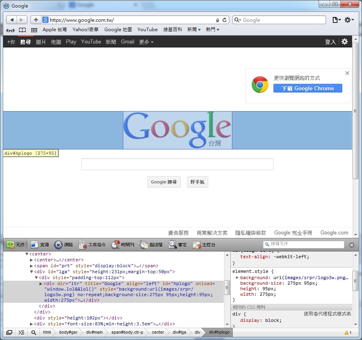Collapse the top center node in DOM tree

27,254
